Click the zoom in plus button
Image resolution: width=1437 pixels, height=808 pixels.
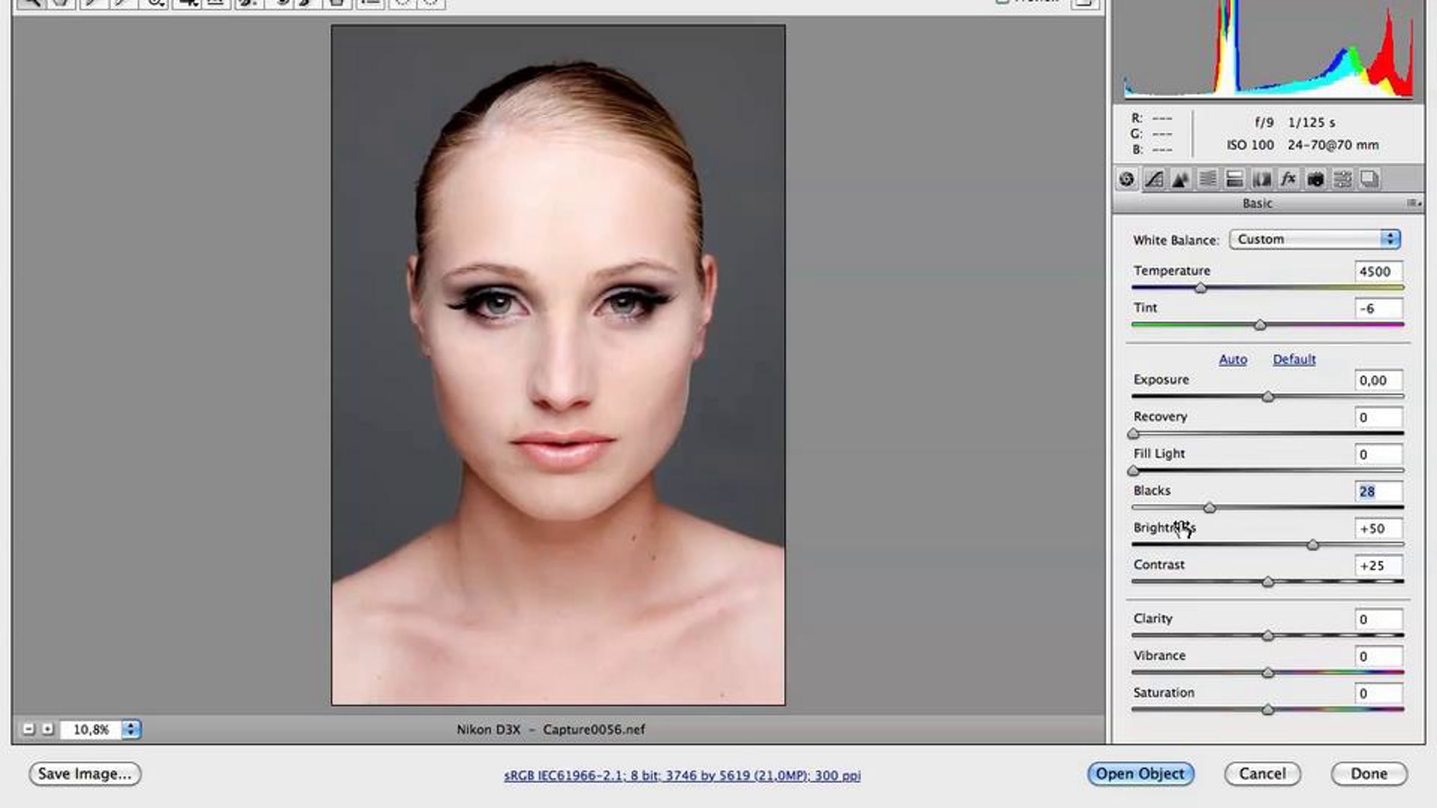pos(48,729)
